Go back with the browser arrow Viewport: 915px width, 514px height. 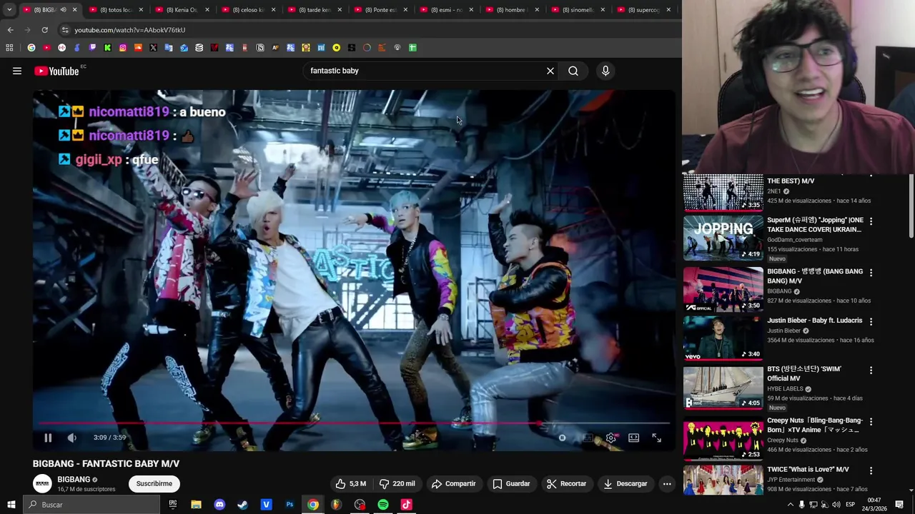pos(10,30)
